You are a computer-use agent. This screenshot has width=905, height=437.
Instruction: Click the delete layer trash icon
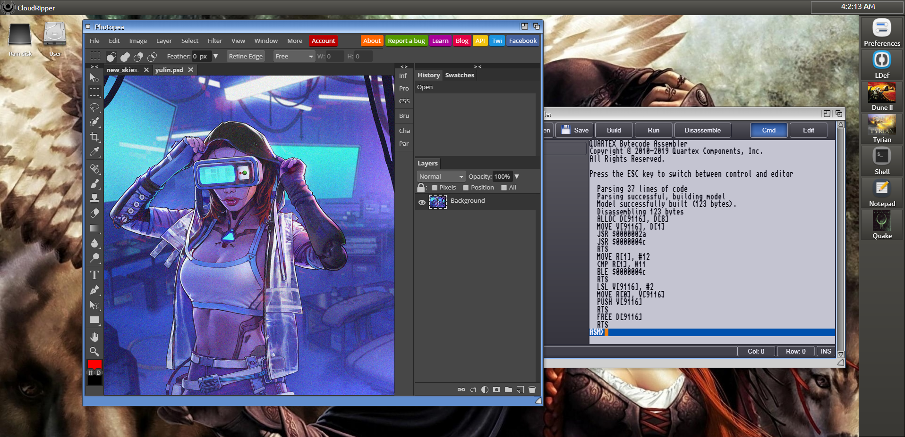[532, 389]
